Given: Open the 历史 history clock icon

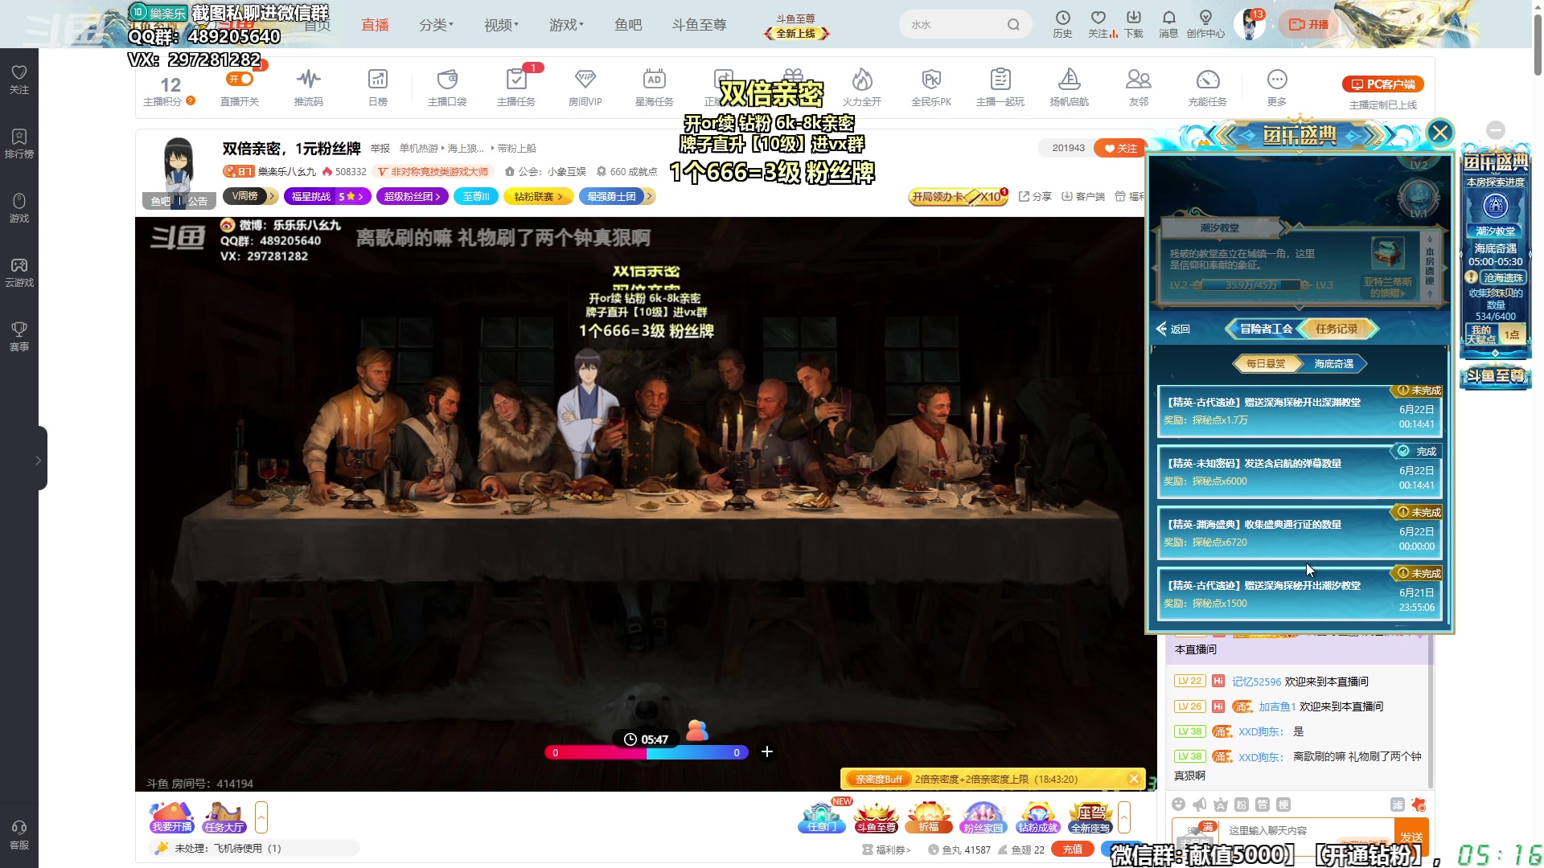Looking at the screenshot, I should [x=1062, y=24].
